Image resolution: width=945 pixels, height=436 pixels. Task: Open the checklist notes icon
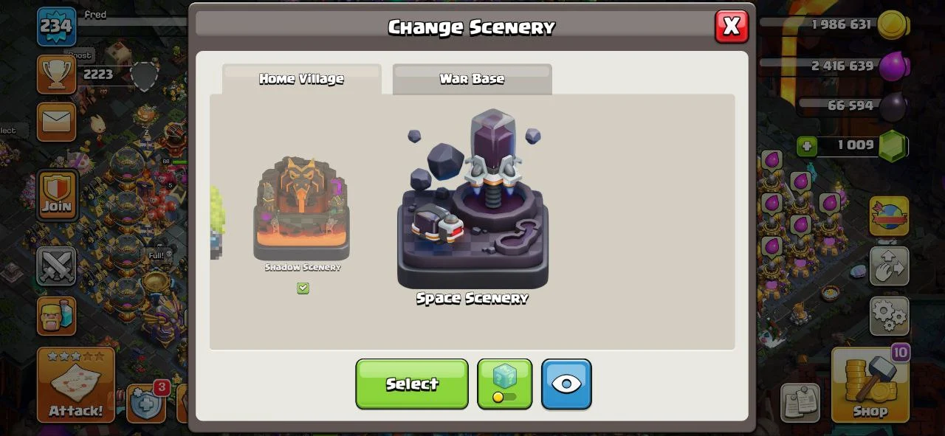(800, 403)
